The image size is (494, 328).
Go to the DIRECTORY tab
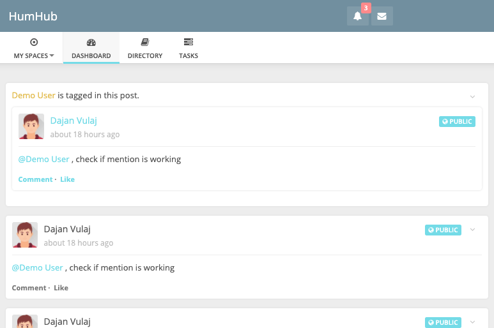[x=145, y=48]
